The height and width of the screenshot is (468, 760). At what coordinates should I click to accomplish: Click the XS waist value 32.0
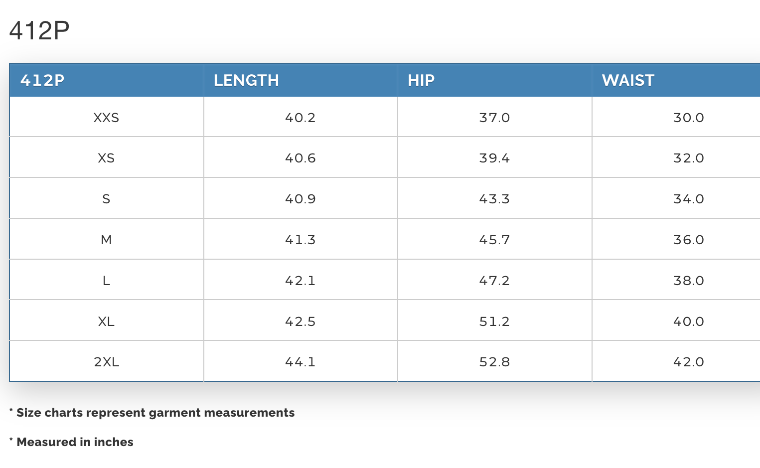[688, 158]
